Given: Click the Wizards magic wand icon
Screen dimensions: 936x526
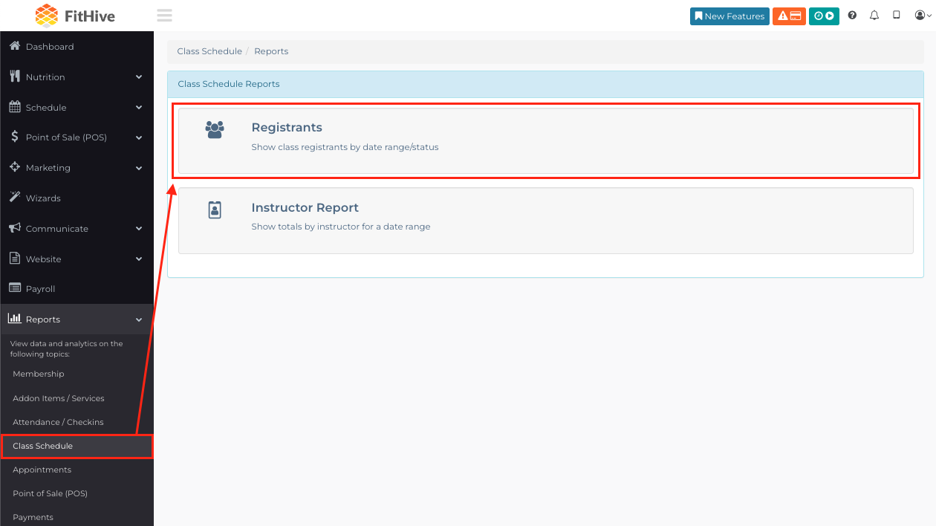Looking at the screenshot, I should 14,197.
